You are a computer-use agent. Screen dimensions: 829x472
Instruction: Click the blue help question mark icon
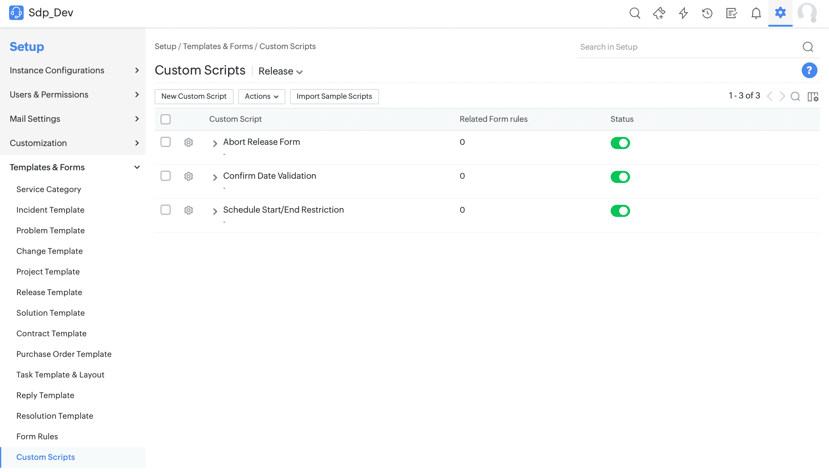[809, 70]
